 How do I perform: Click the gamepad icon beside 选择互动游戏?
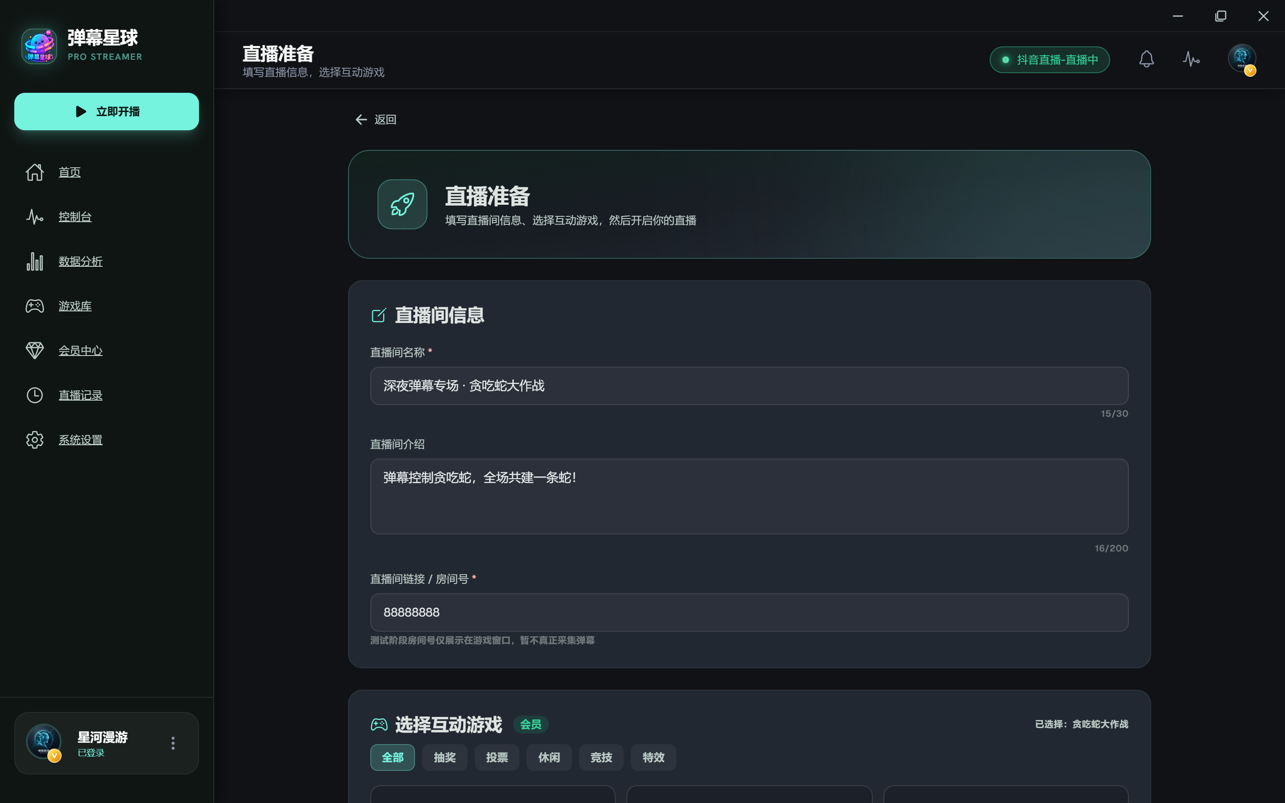pos(379,724)
